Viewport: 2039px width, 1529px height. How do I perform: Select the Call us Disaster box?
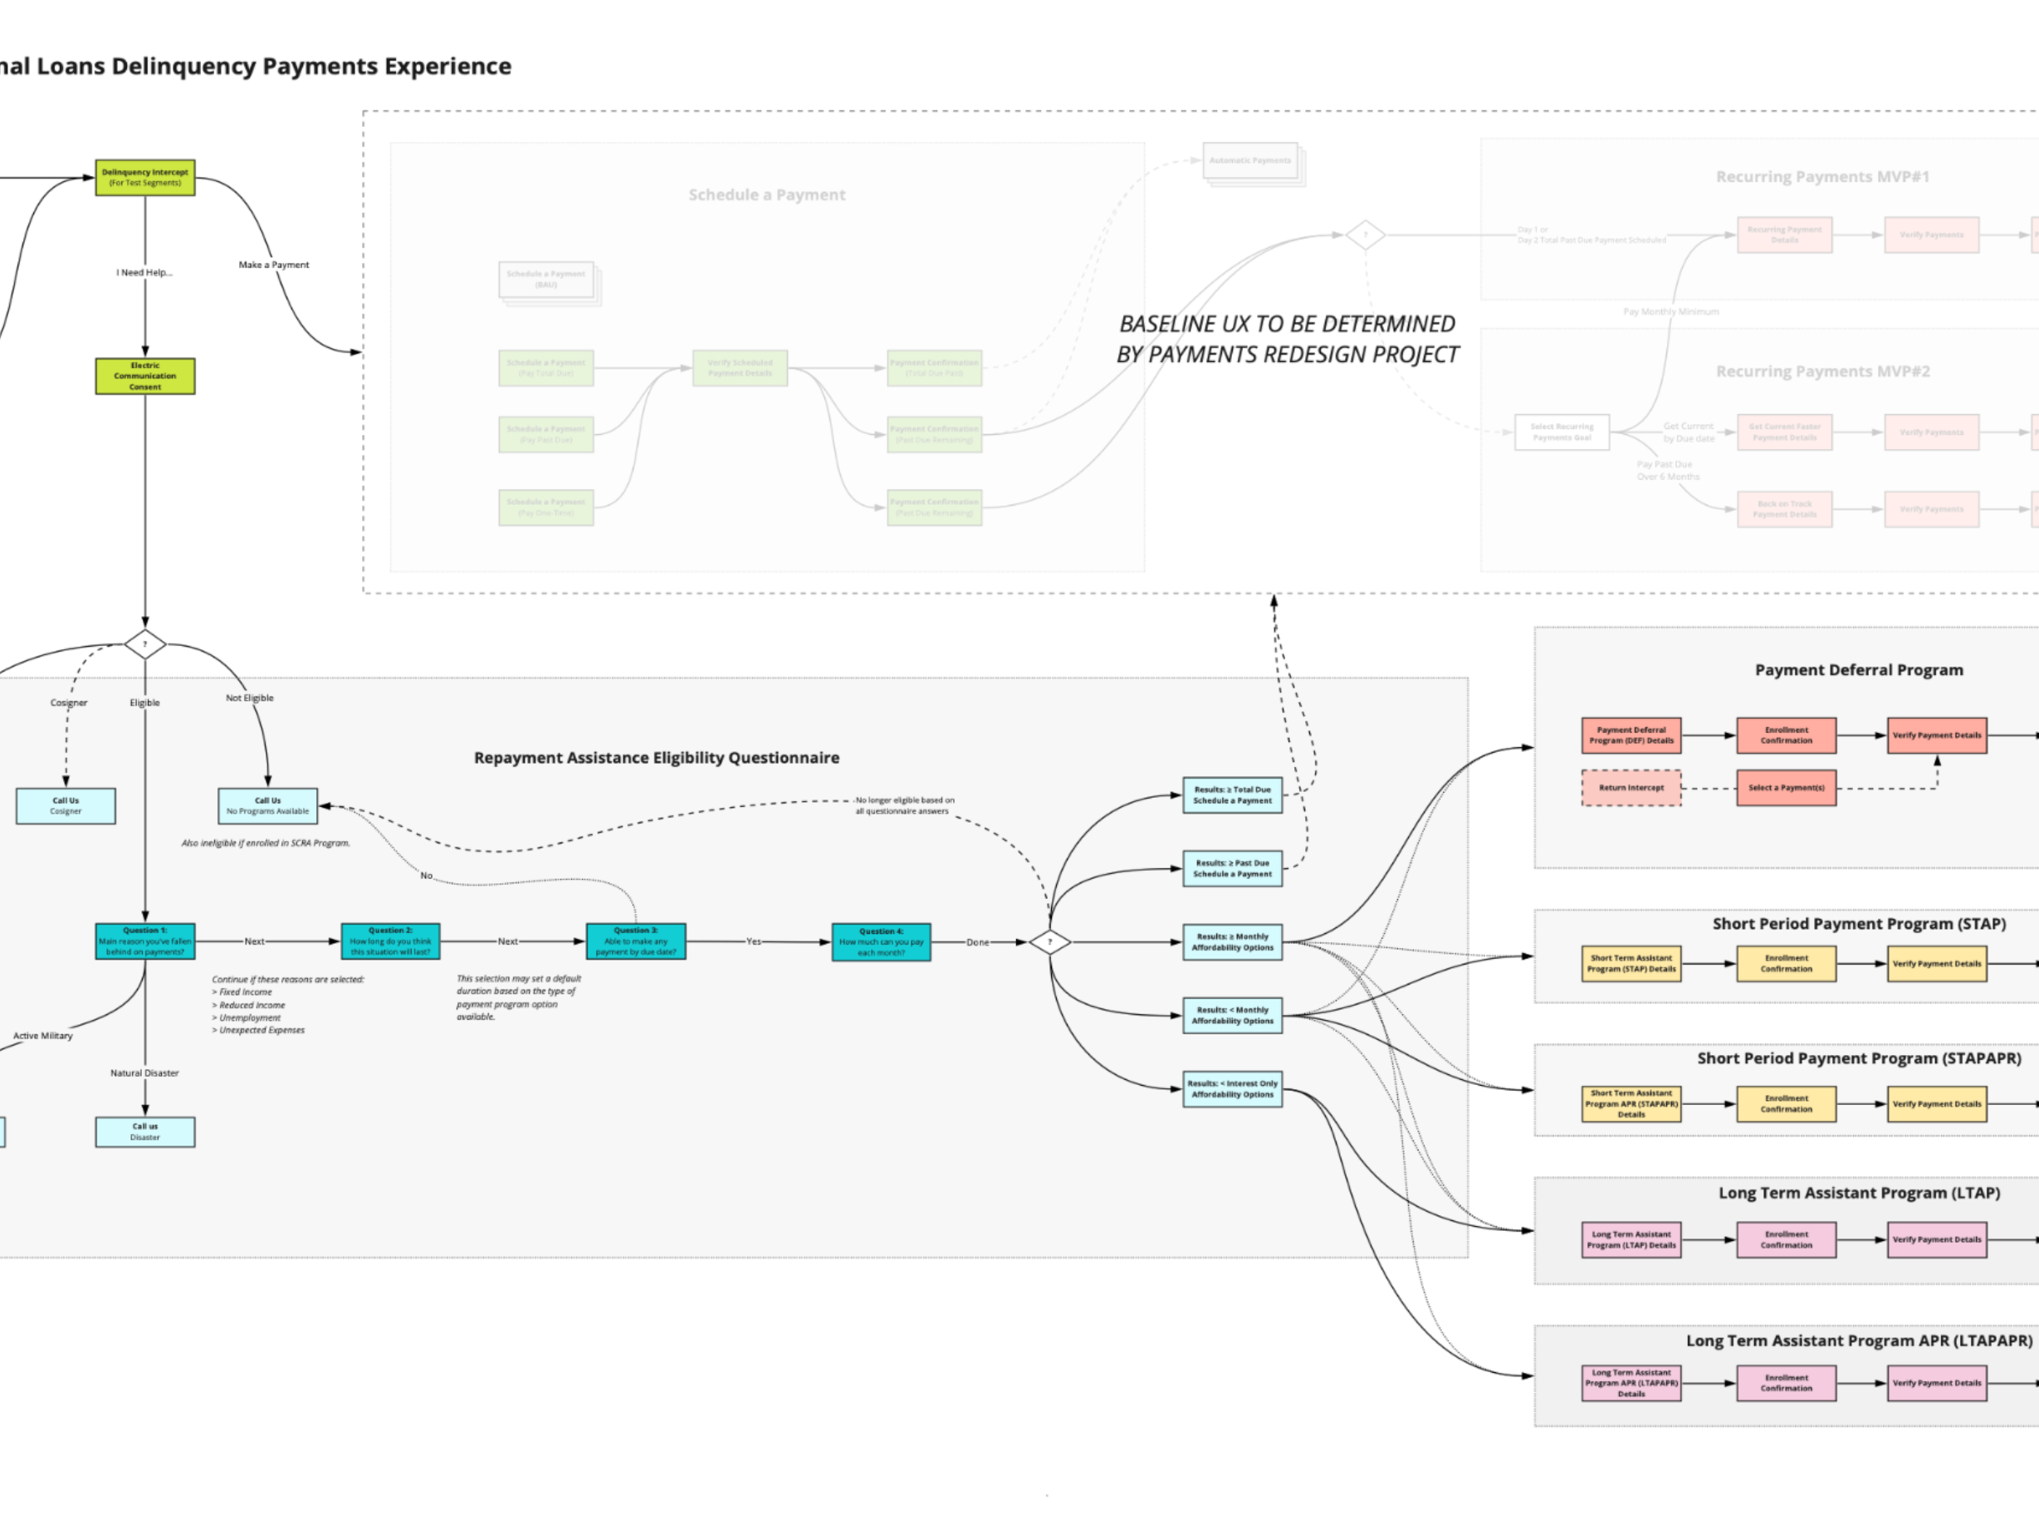coord(144,1131)
